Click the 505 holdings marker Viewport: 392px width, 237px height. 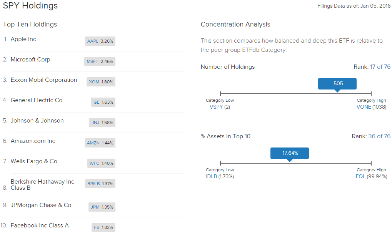[337, 83]
